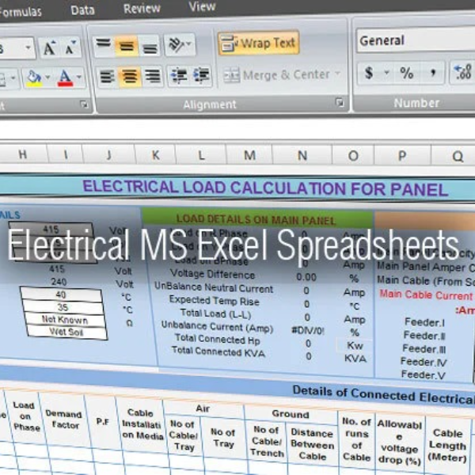Click the Cable Length (Meter) heading
The width and height of the screenshot is (475, 475).
pyautogui.click(x=448, y=445)
